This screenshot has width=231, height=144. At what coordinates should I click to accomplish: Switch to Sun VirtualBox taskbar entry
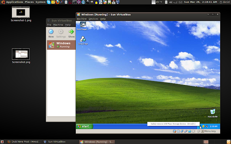click(60, 142)
